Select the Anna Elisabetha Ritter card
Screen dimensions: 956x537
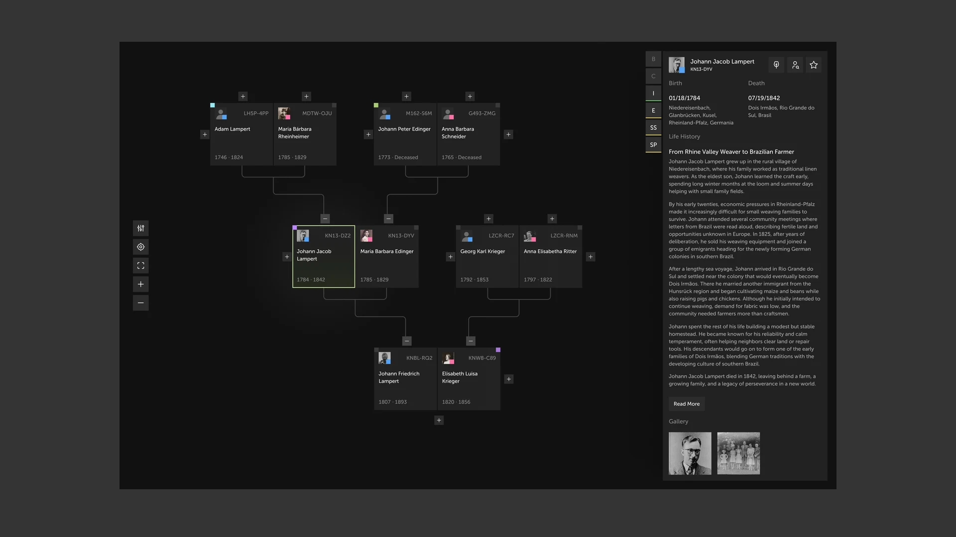click(551, 257)
